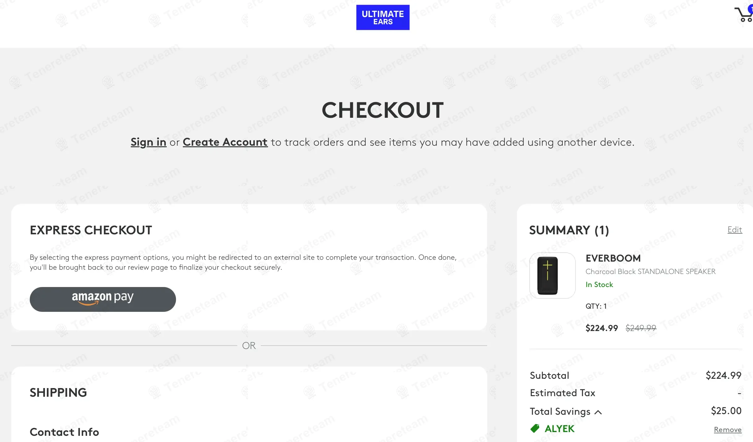Click the Ultimate Ears logo
Viewport: 753px width, 442px height.
pyautogui.click(x=383, y=17)
